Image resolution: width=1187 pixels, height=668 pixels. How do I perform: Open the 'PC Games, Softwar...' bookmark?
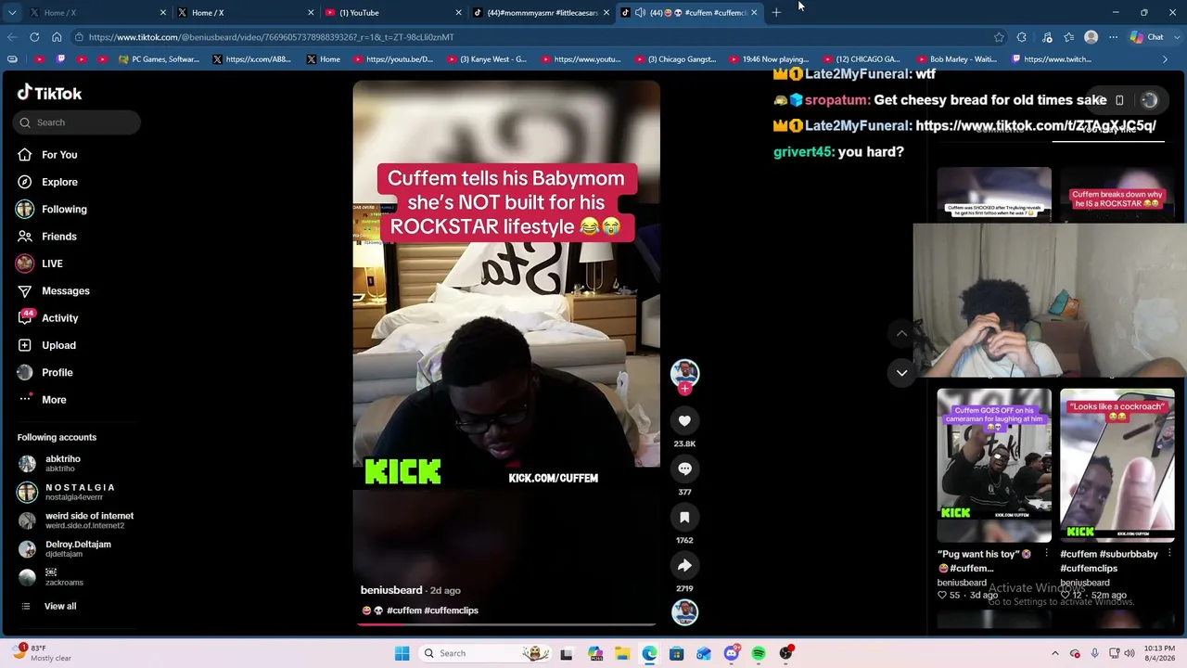[159, 59]
